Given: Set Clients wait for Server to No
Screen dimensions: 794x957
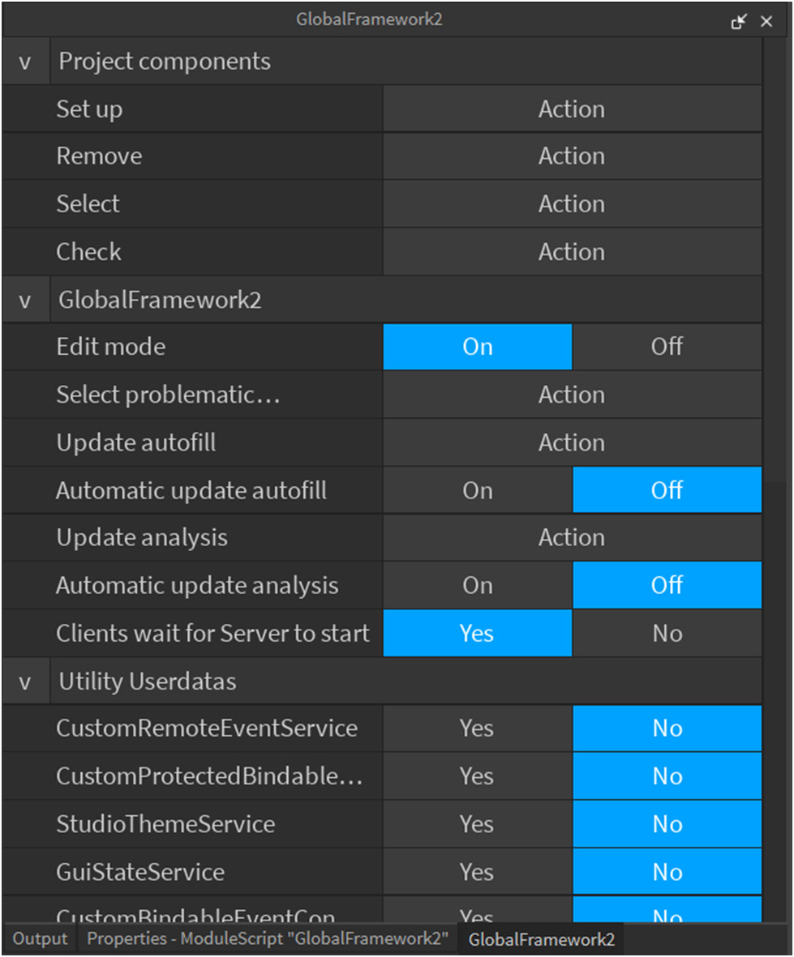Looking at the screenshot, I should 667,634.
